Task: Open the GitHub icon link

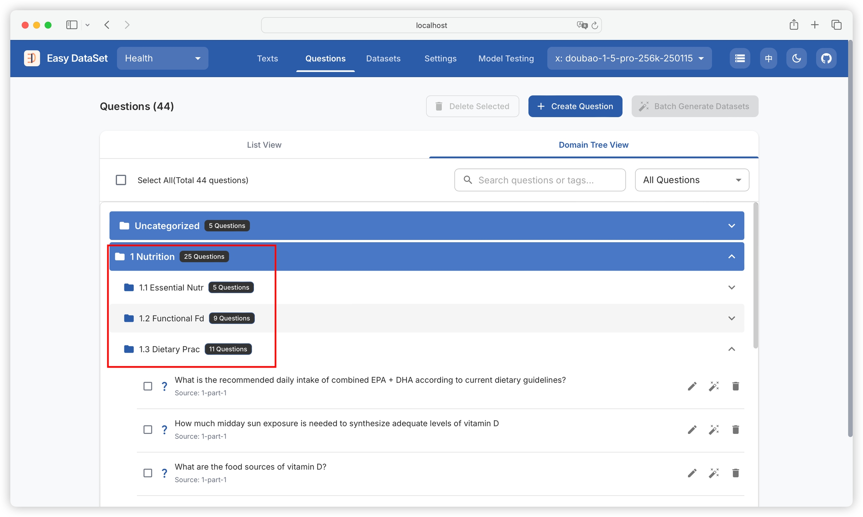Action: click(826, 58)
